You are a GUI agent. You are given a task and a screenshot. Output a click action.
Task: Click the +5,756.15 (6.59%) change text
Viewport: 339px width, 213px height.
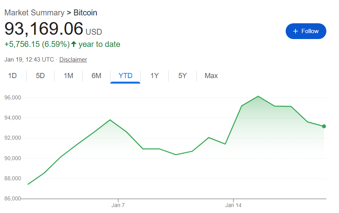pyautogui.click(x=37, y=44)
